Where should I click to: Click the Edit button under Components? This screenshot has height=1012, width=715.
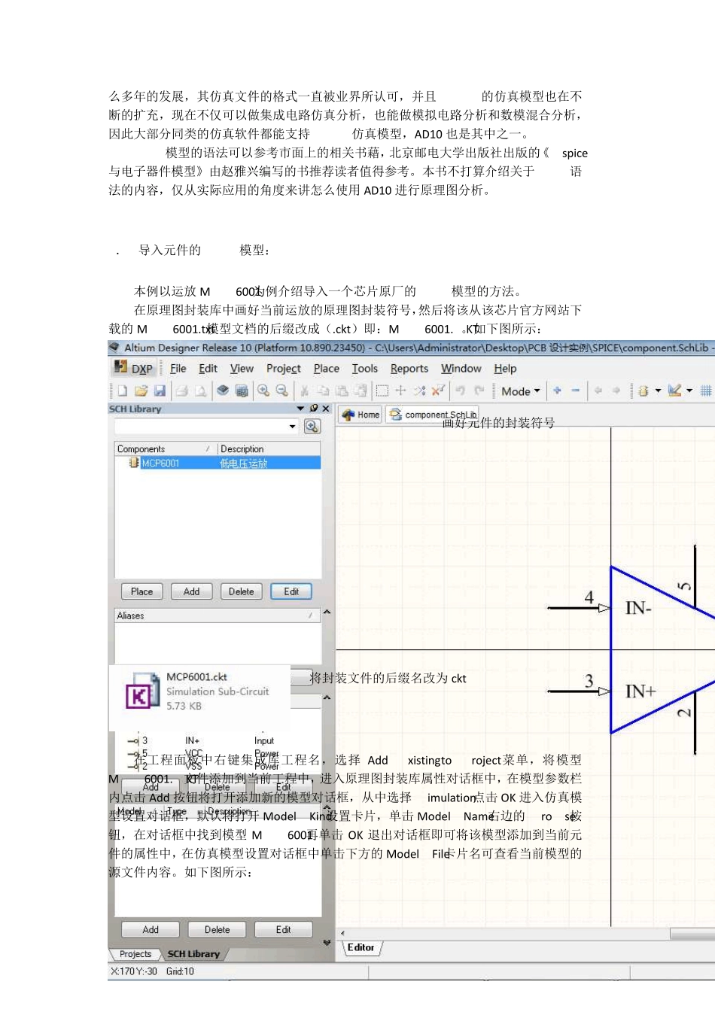tap(291, 591)
